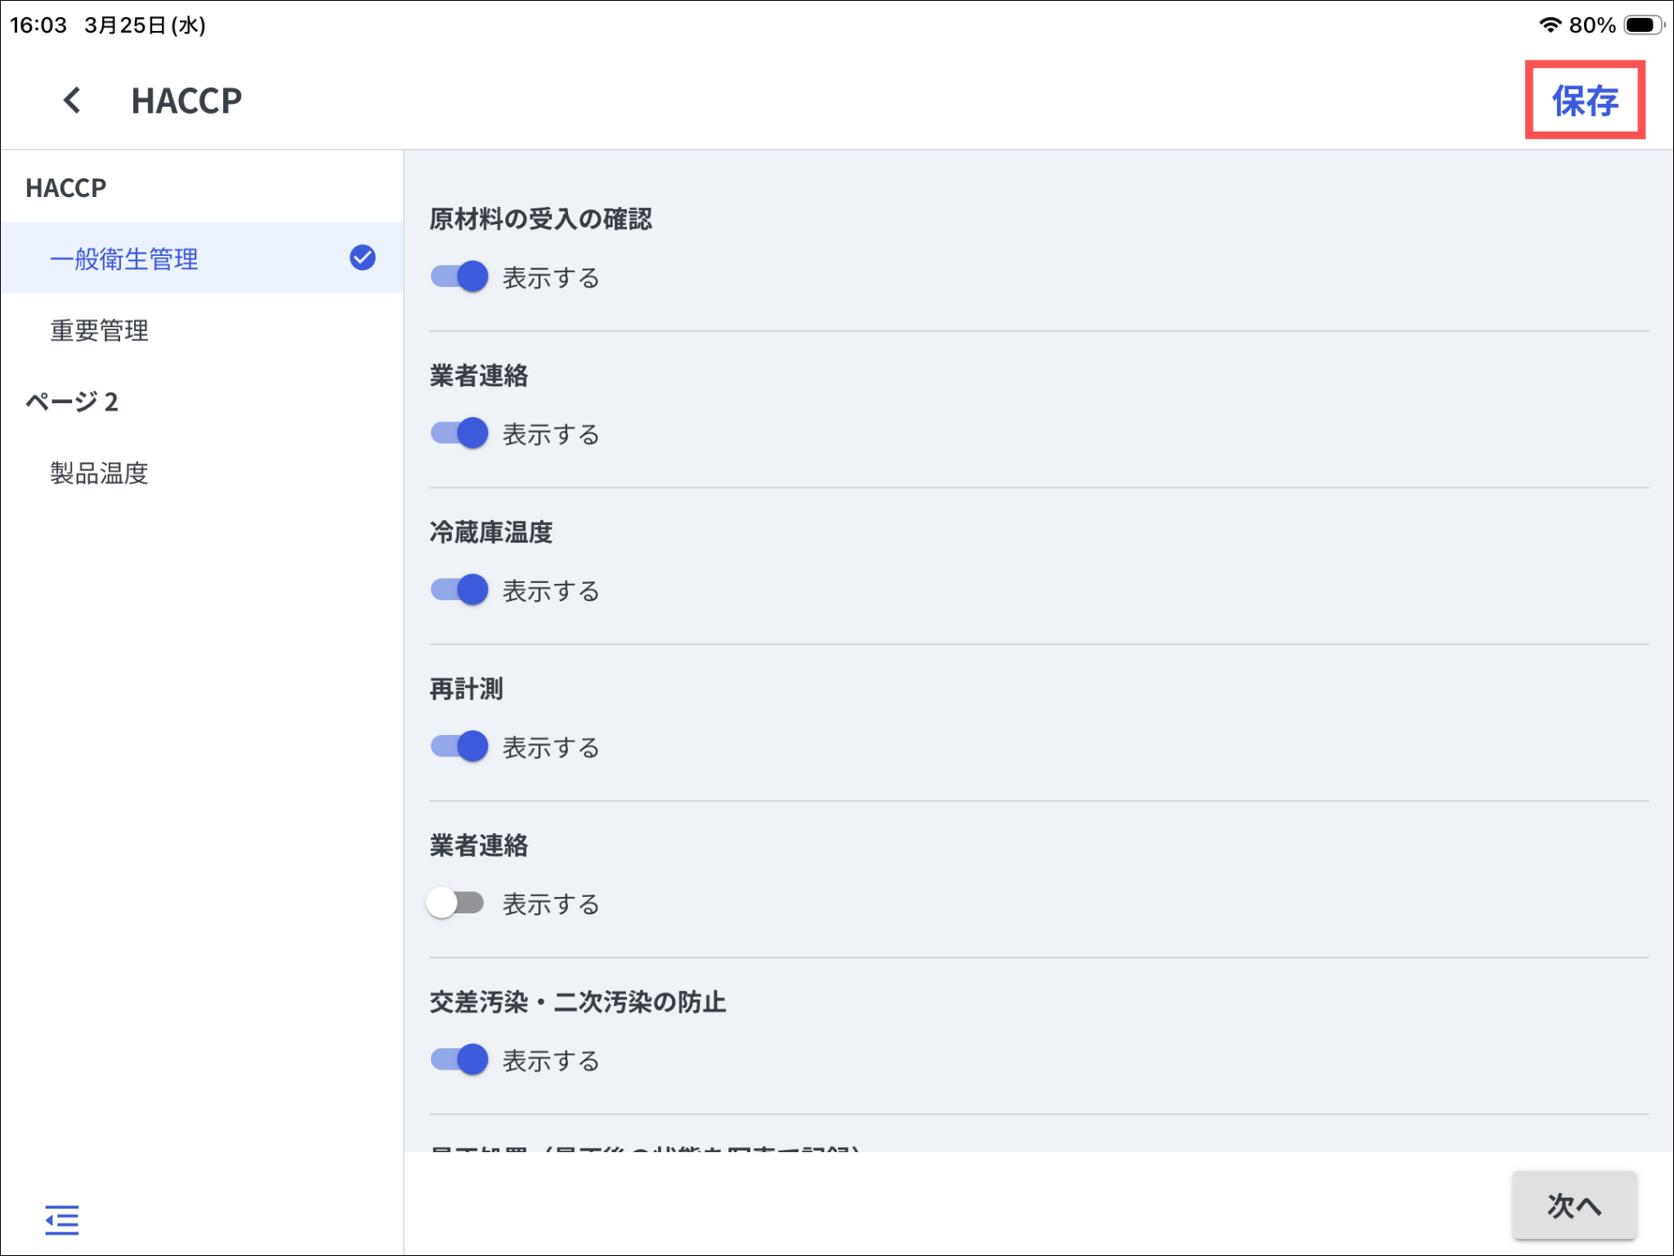
Task: Toggle 原材料の受入の確認 display switch
Action: (x=459, y=276)
